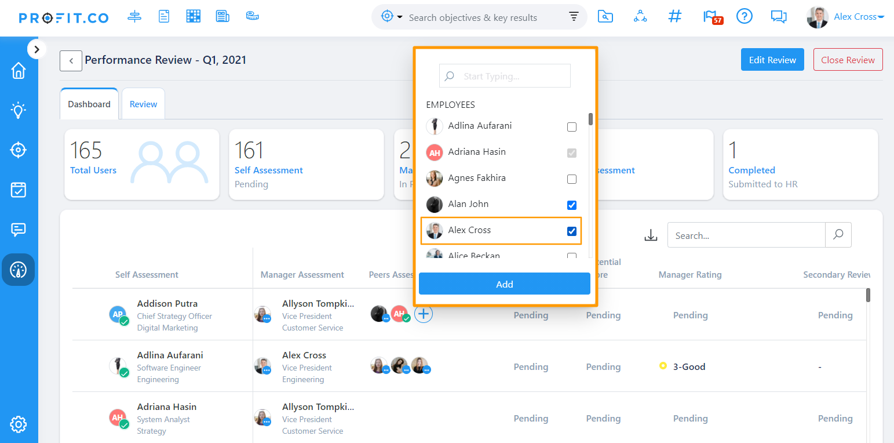Click the Self Assessment column header
The height and width of the screenshot is (443, 894).
coord(147,275)
